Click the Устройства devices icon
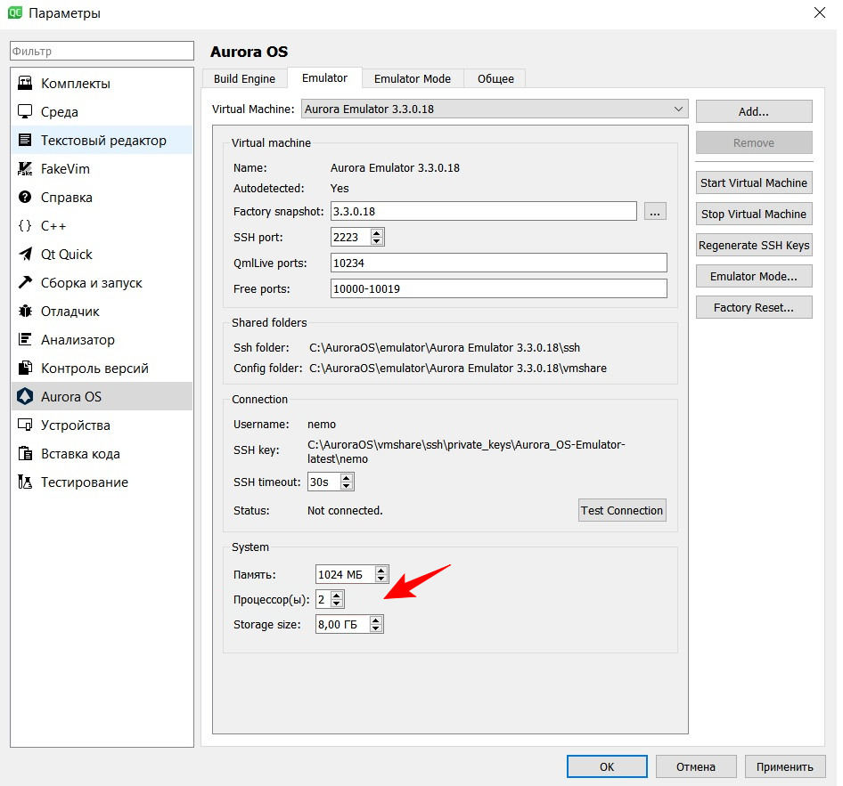Screen dimensions: 843x786 (25, 425)
